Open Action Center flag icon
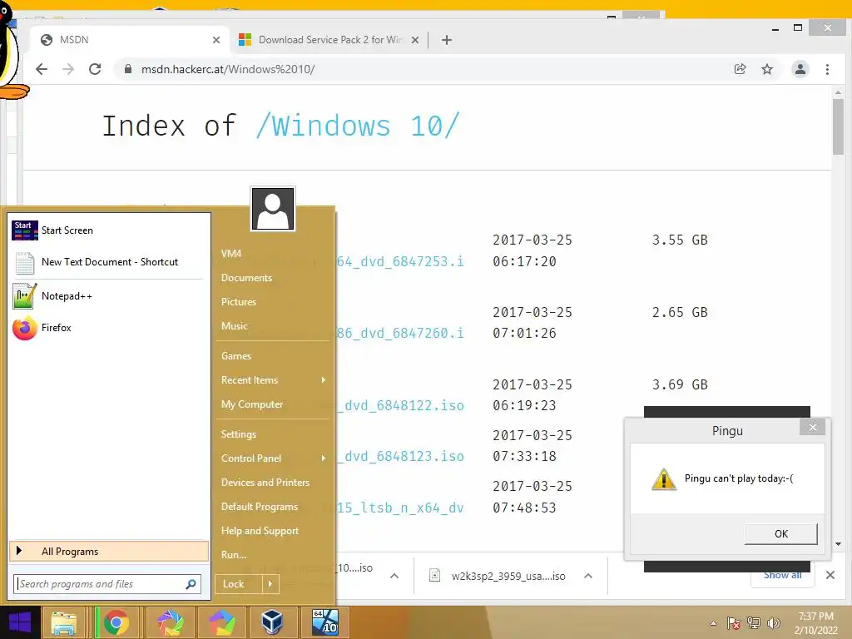Screen dimensions: 852x639 (x=733, y=623)
